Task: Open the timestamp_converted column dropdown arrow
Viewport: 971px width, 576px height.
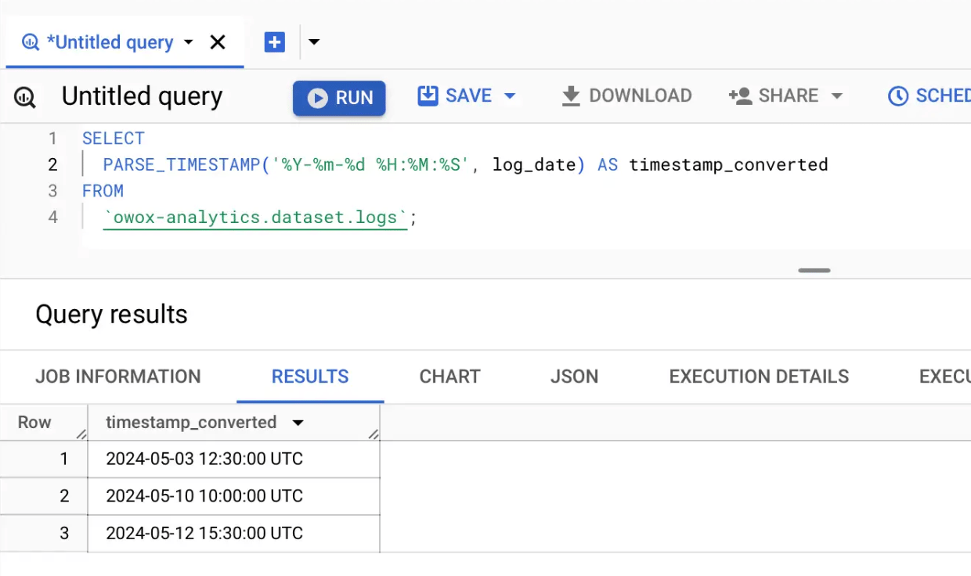Action: point(297,423)
